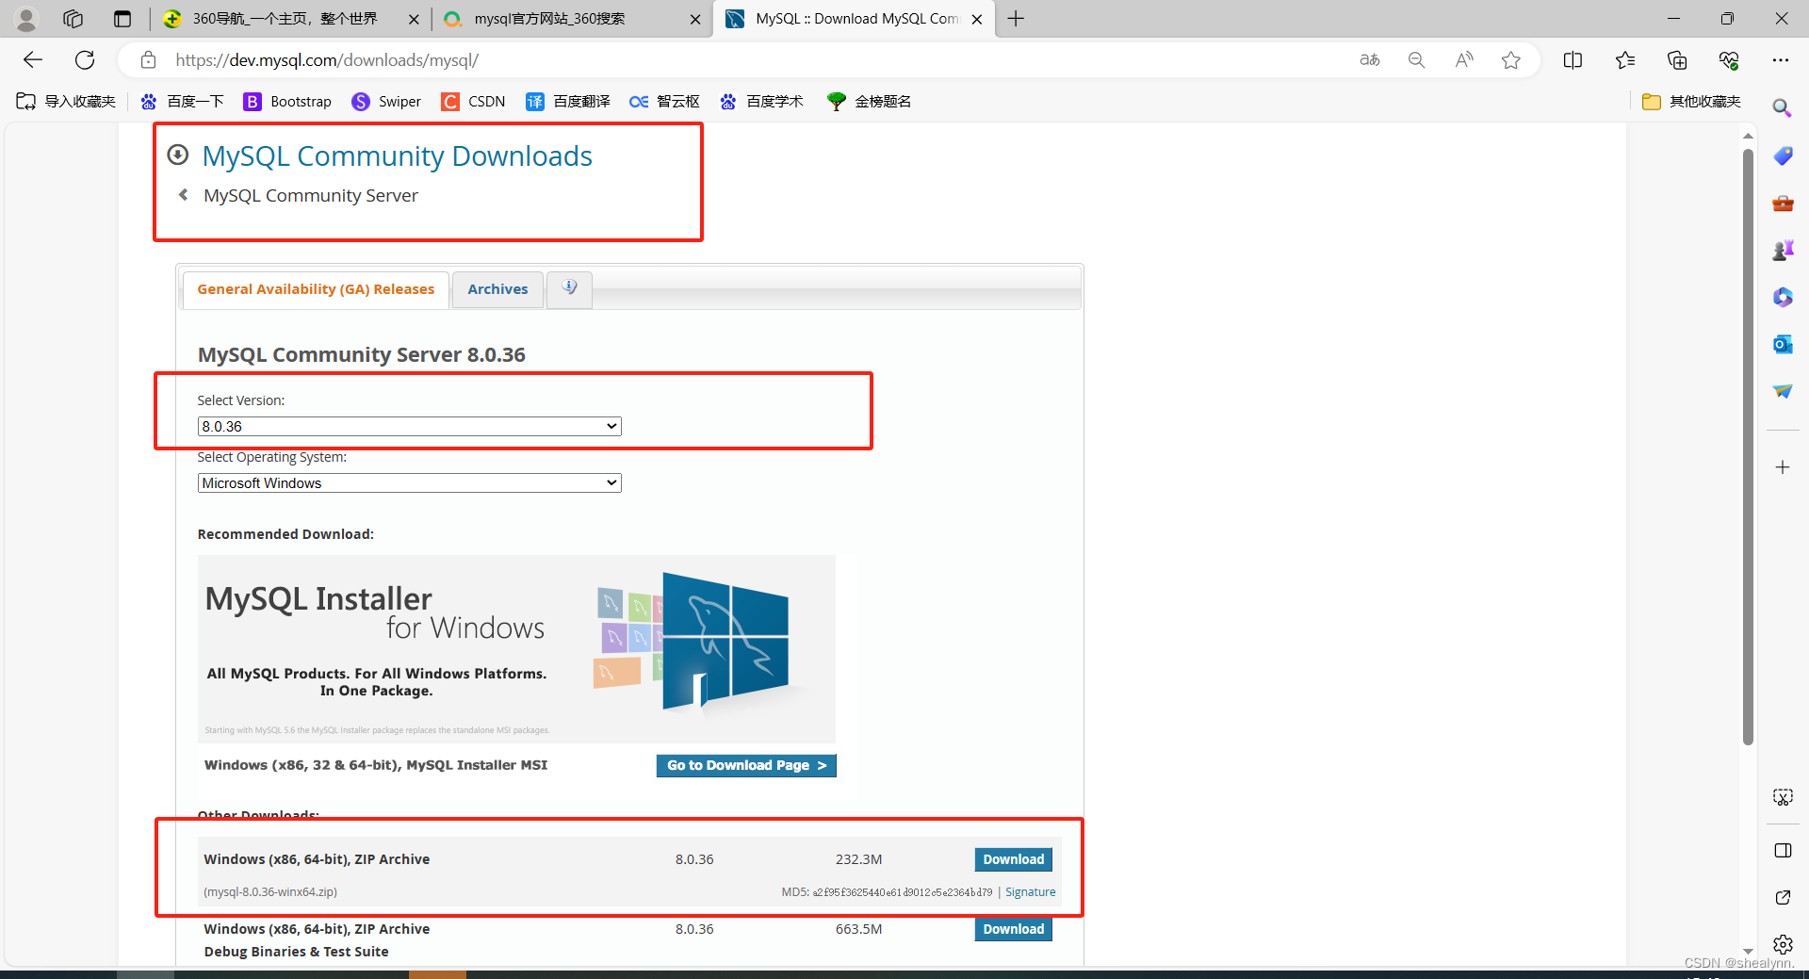The width and height of the screenshot is (1809, 979).
Task: Click the vertical page scrollbar thumb
Action: point(1748,445)
